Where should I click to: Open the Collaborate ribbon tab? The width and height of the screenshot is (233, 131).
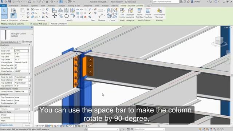(87, 6)
